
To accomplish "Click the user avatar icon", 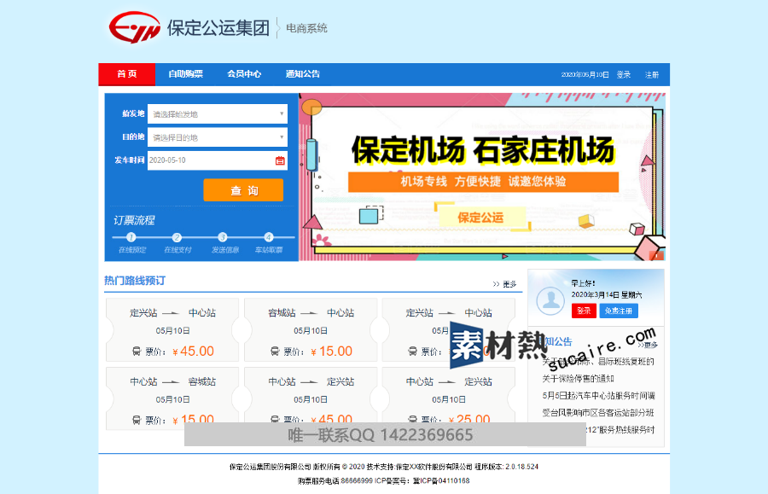I will click(550, 300).
